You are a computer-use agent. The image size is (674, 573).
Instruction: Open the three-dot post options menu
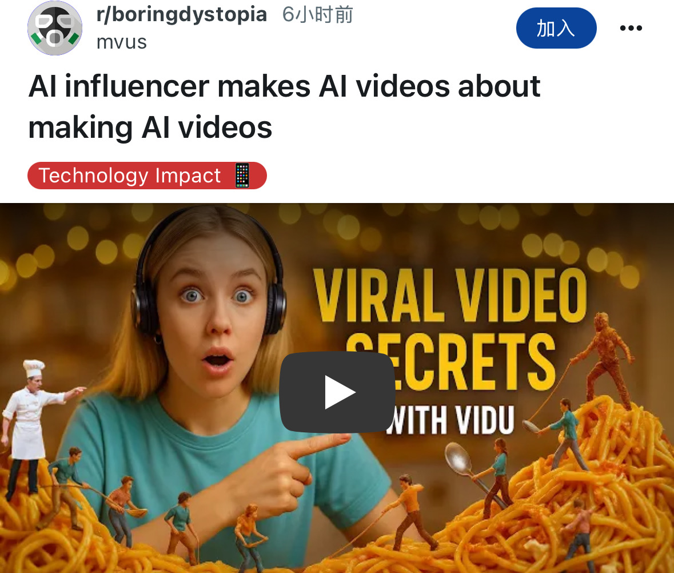click(631, 29)
